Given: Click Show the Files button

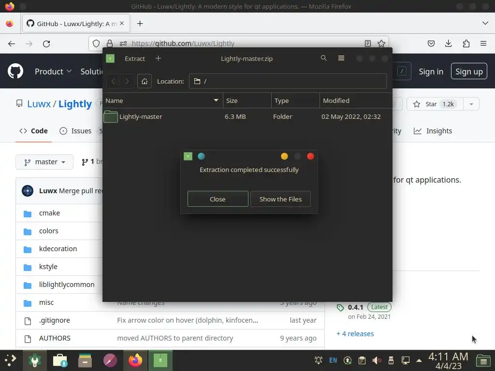Looking at the screenshot, I should 280,199.
